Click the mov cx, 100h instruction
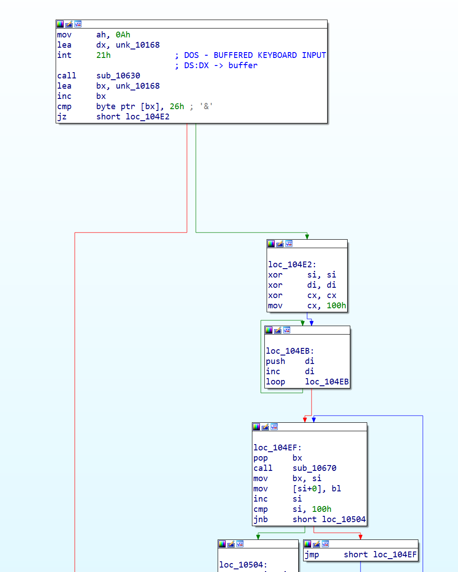The width and height of the screenshot is (458, 572). click(307, 306)
